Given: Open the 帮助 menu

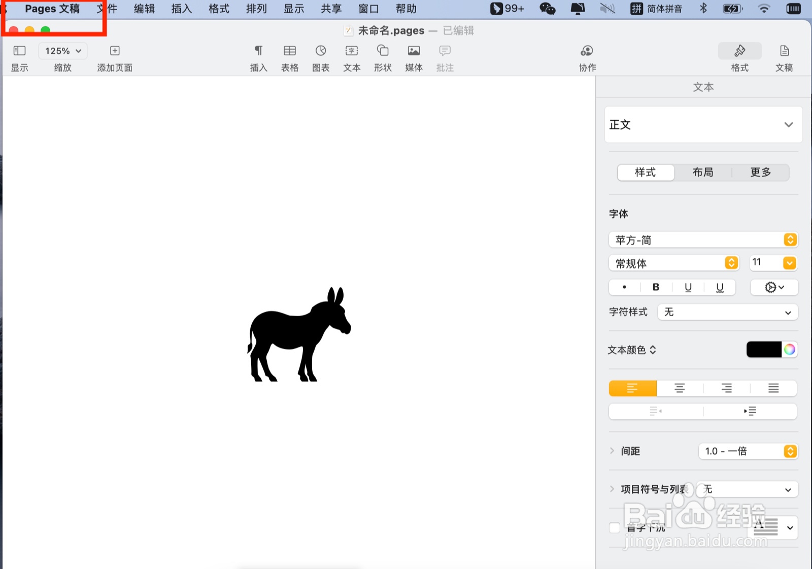Looking at the screenshot, I should (406, 9).
